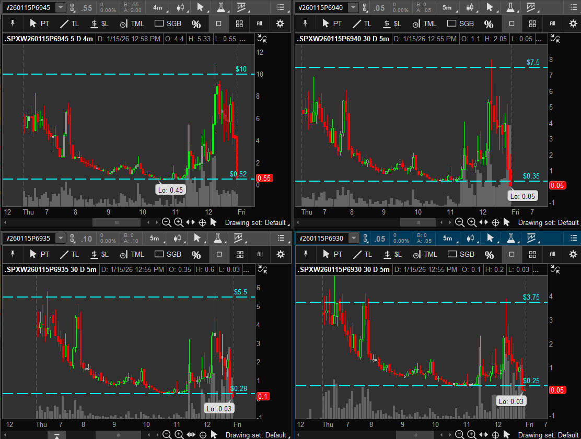The height and width of the screenshot is (439, 581).
Task: Open the symbol dropdown for V260115P6945
Action: (61, 7)
